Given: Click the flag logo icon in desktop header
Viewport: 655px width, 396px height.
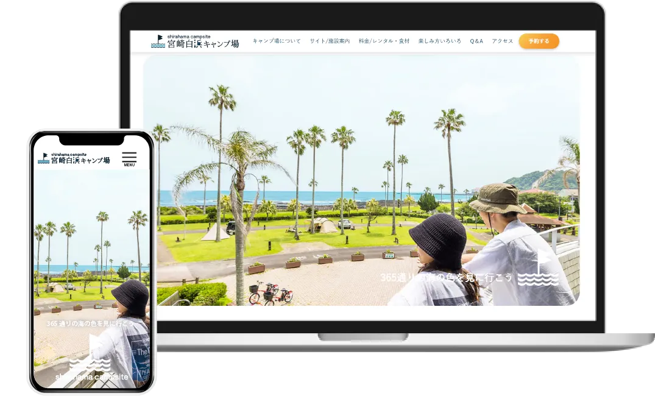Looking at the screenshot, I should tap(161, 38).
